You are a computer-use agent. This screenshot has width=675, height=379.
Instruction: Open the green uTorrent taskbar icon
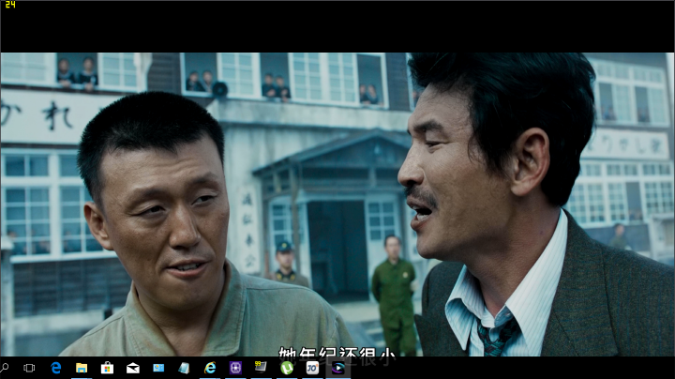(286, 368)
